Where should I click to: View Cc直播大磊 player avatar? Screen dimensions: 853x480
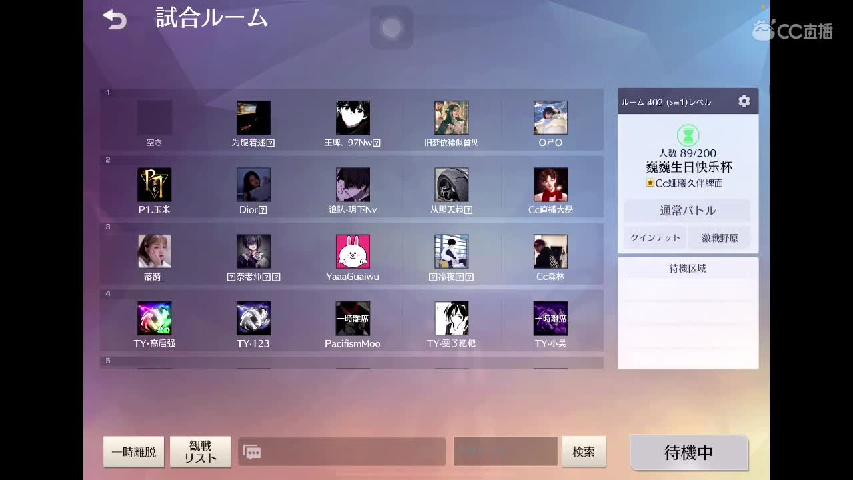(x=550, y=185)
